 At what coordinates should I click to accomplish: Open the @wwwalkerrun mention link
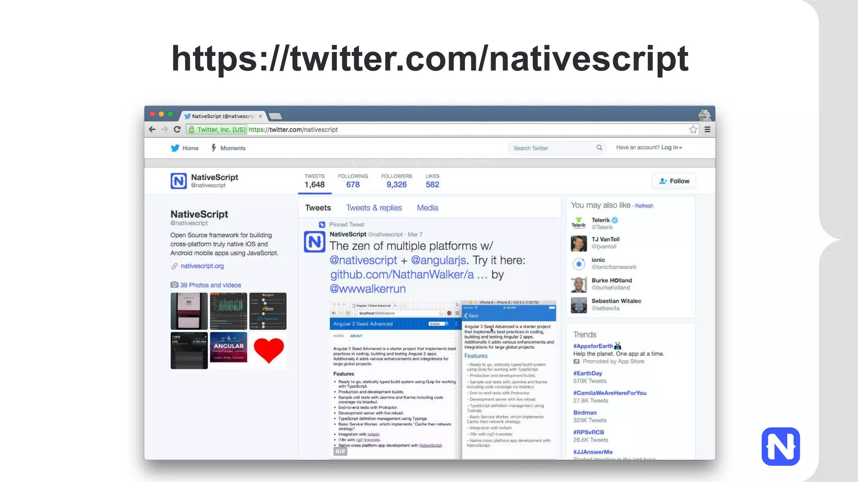tap(368, 289)
